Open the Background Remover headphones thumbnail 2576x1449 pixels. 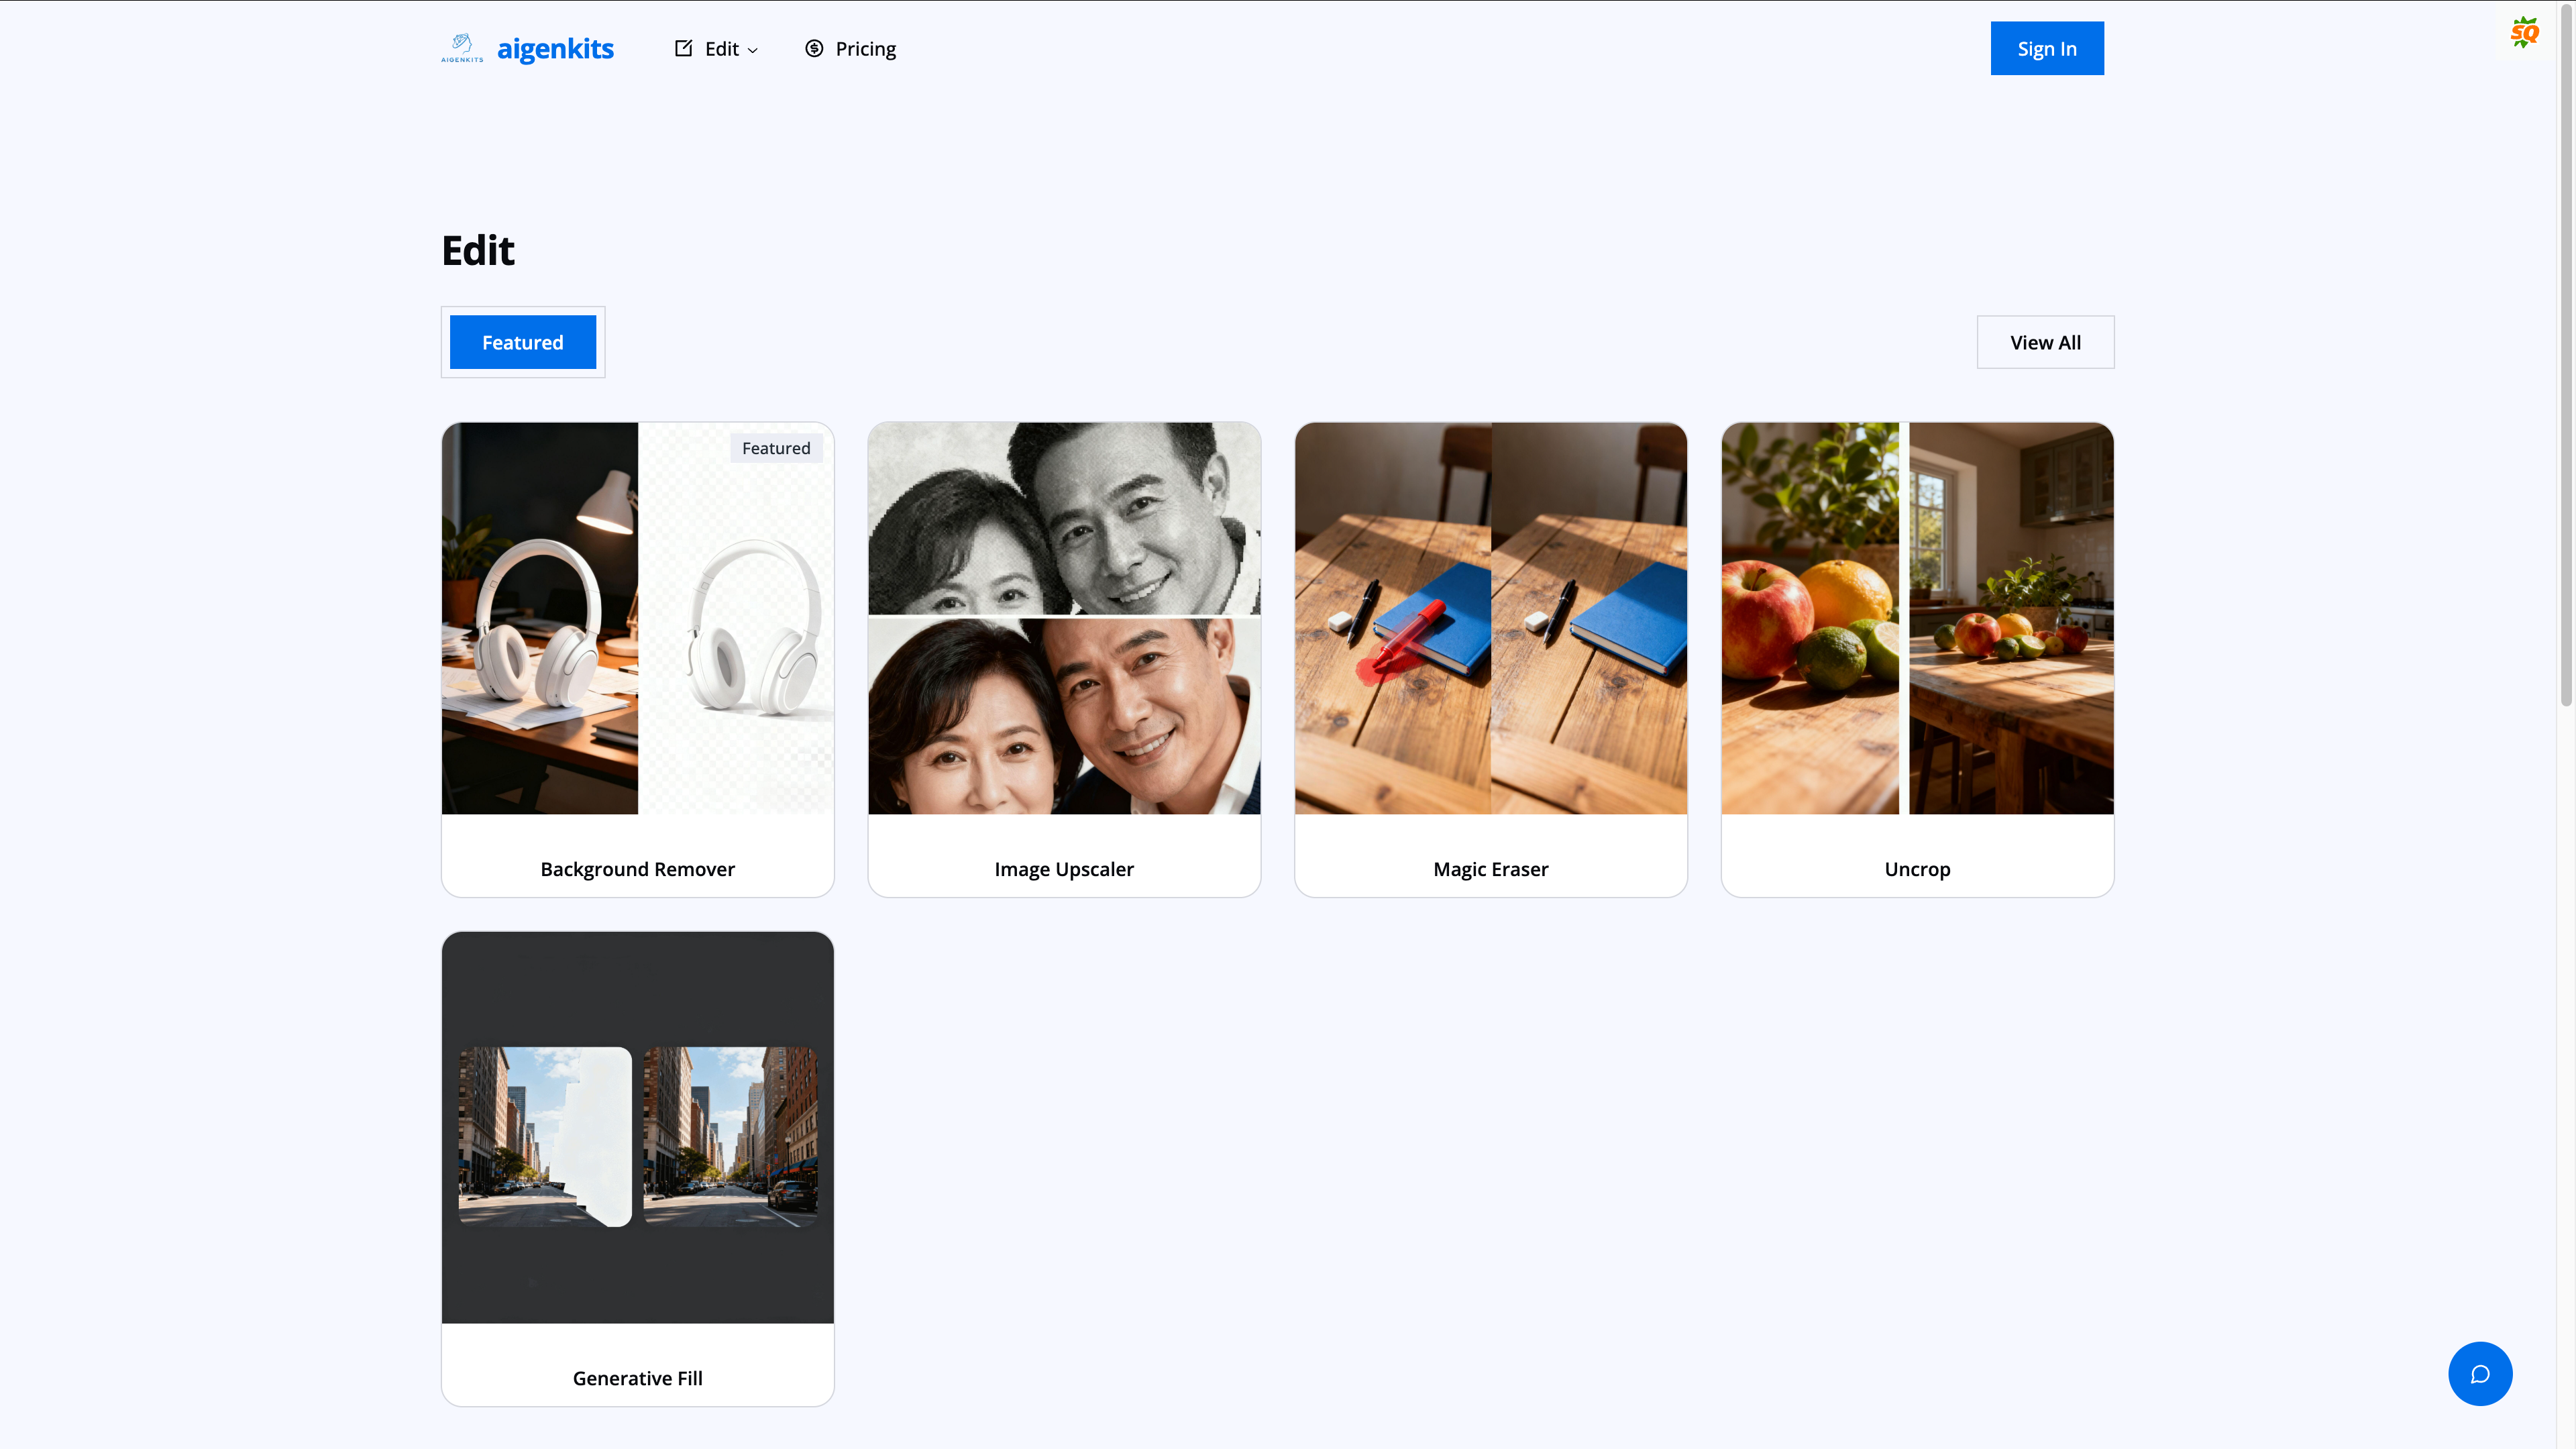[637, 618]
